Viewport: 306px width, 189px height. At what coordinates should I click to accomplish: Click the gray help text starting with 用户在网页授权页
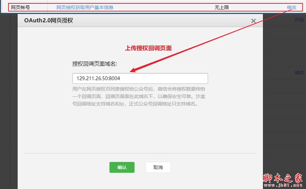[x=139, y=96]
